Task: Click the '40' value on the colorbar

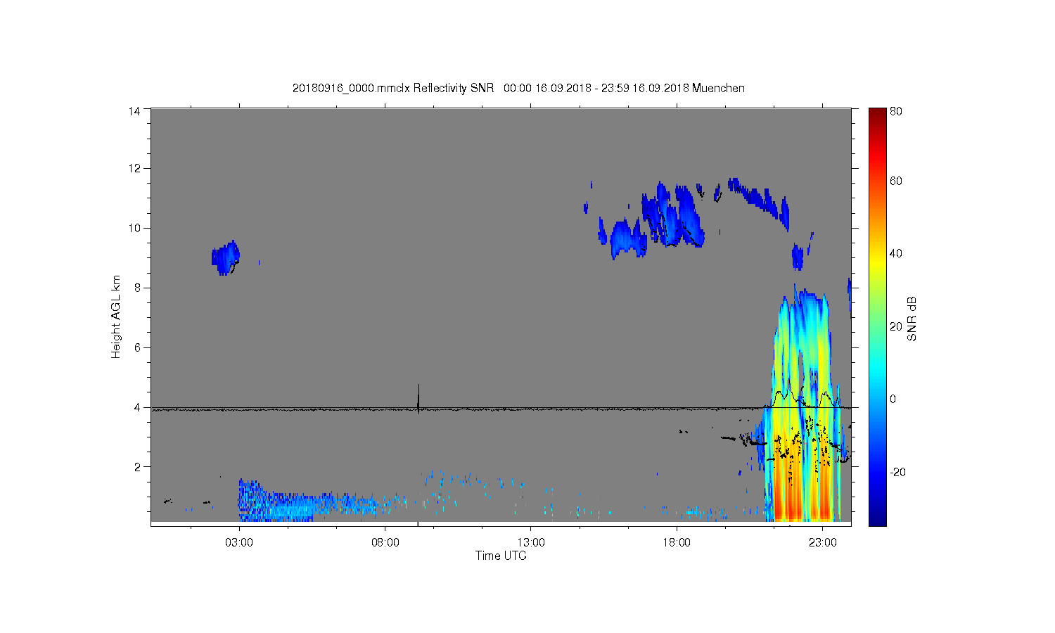Action: (x=896, y=254)
